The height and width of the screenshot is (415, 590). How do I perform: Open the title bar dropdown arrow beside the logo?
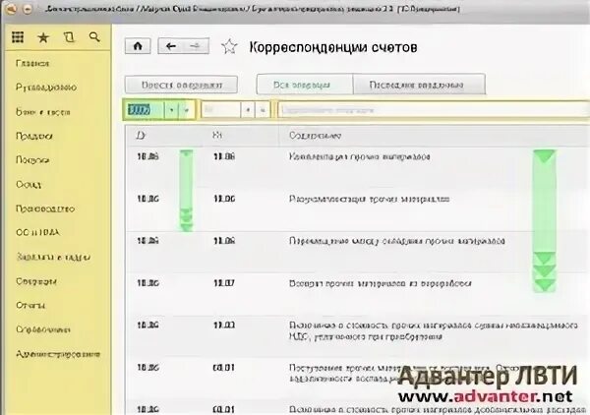click(x=28, y=10)
